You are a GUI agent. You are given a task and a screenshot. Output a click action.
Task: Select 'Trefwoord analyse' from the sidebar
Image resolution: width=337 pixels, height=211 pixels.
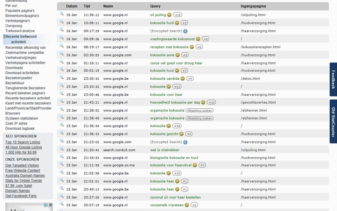[20, 31]
